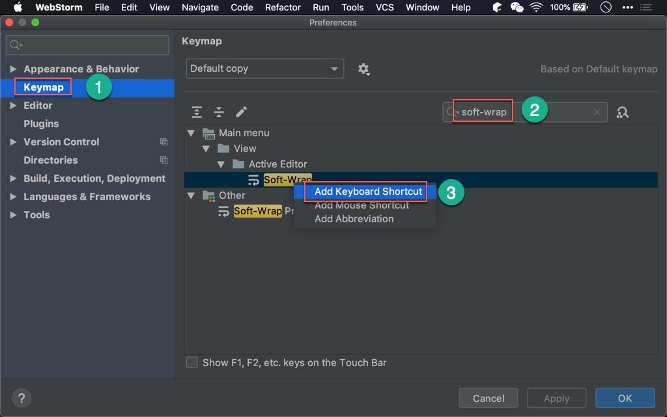Select Plugins in the settings sidebar
Image resolution: width=667 pixels, height=417 pixels.
tap(41, 124)
